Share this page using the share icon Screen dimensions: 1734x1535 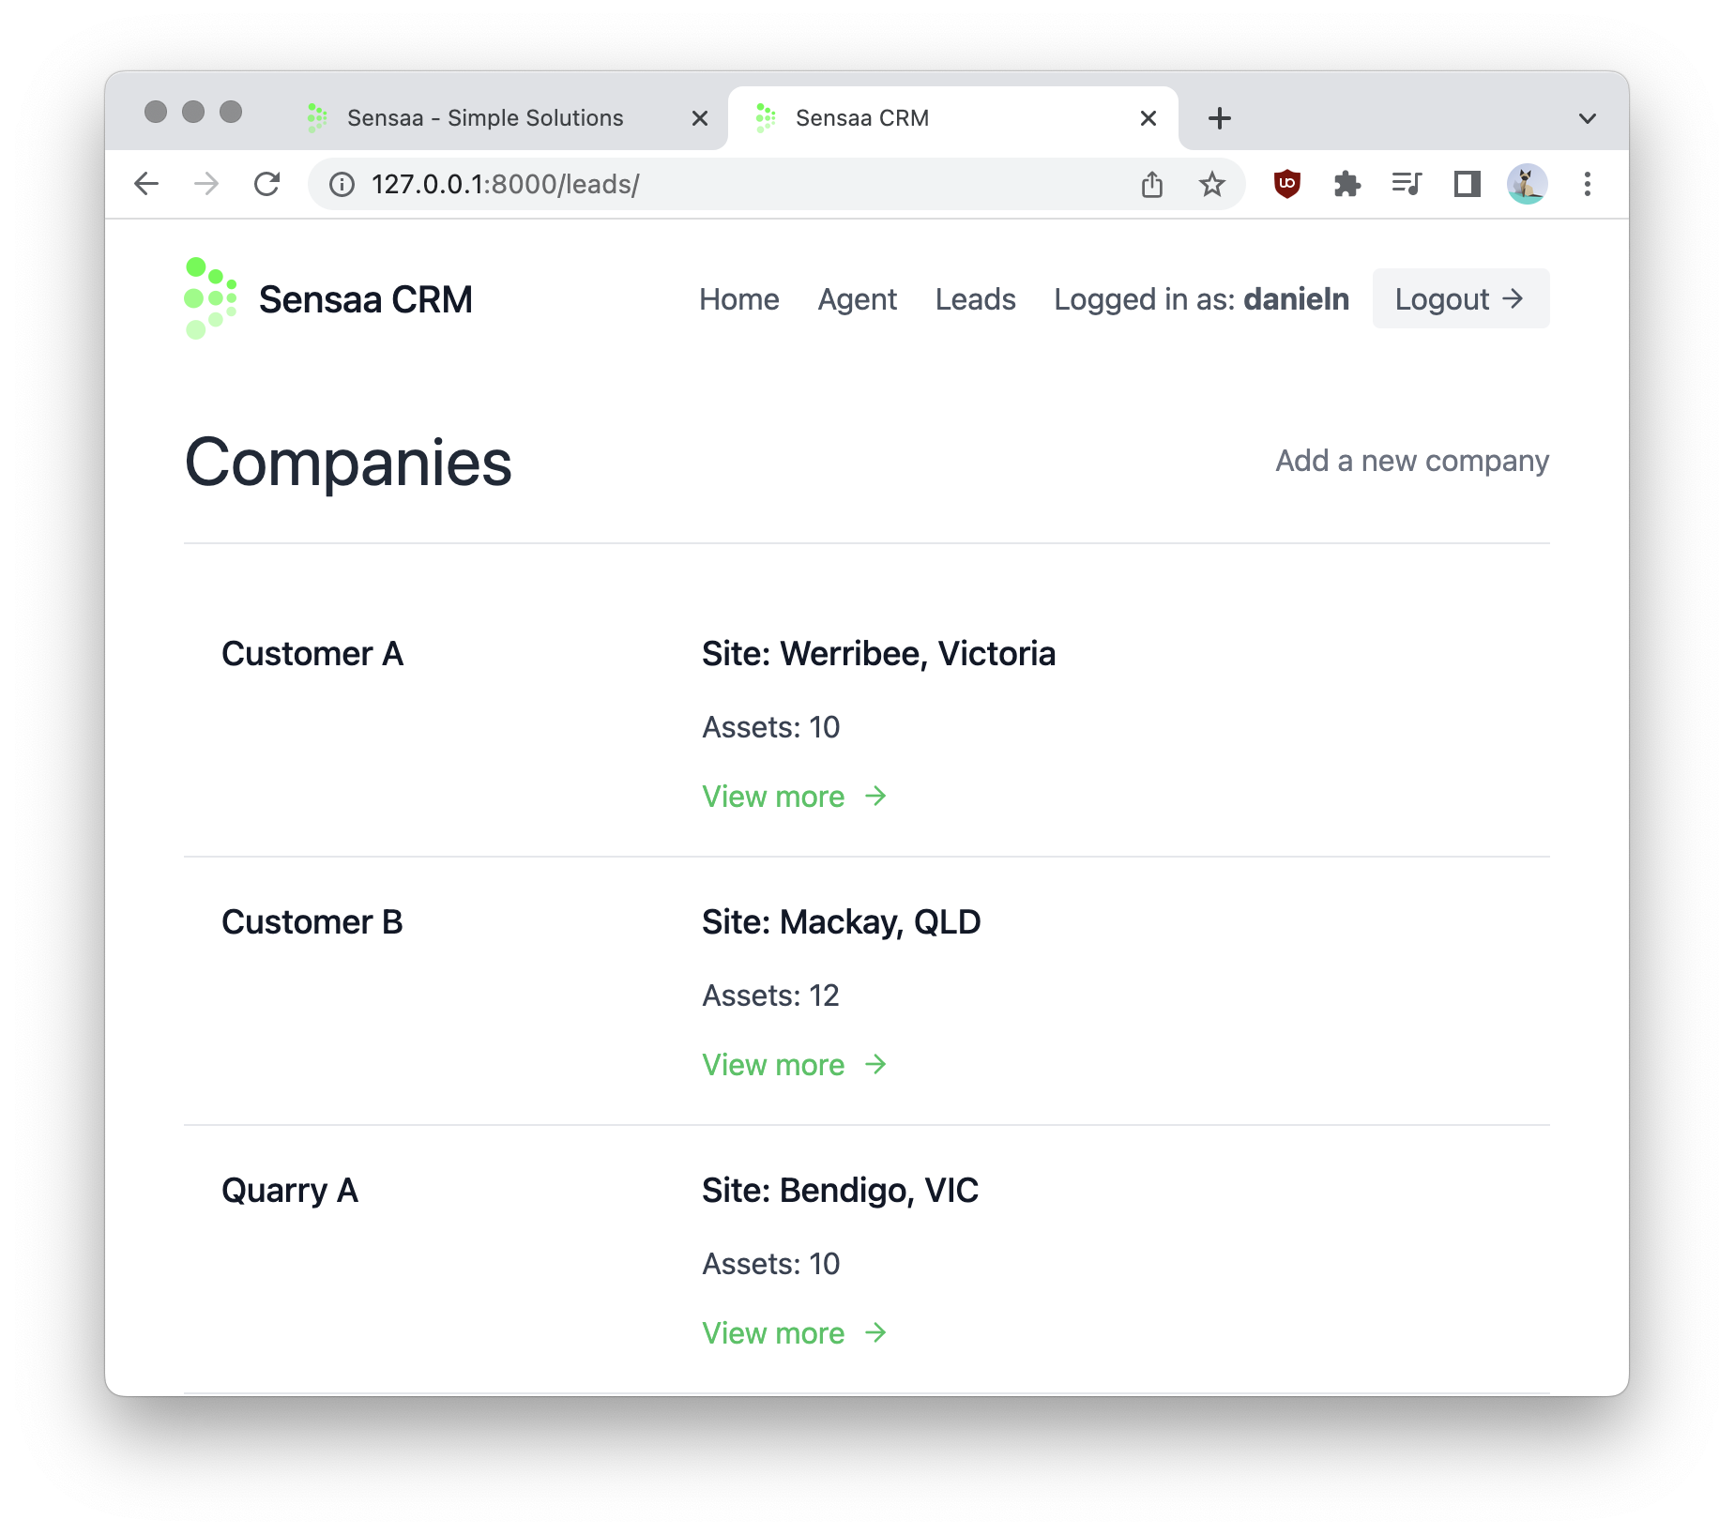tap(1152, 184)
